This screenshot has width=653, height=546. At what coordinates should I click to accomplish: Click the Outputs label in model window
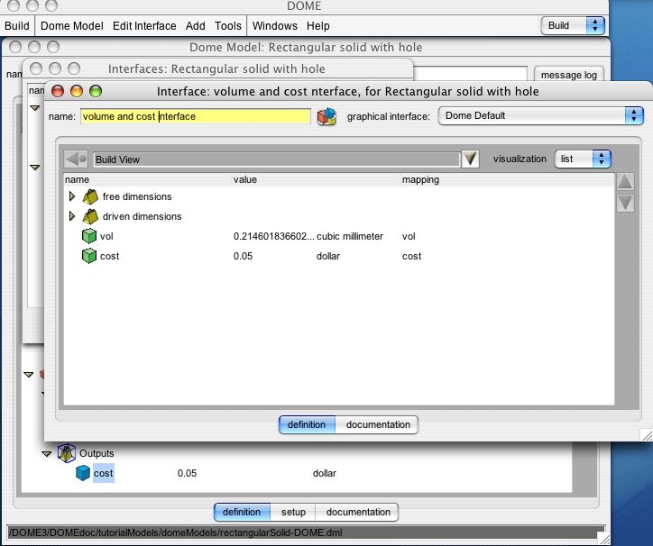click(x=97, y=453)
